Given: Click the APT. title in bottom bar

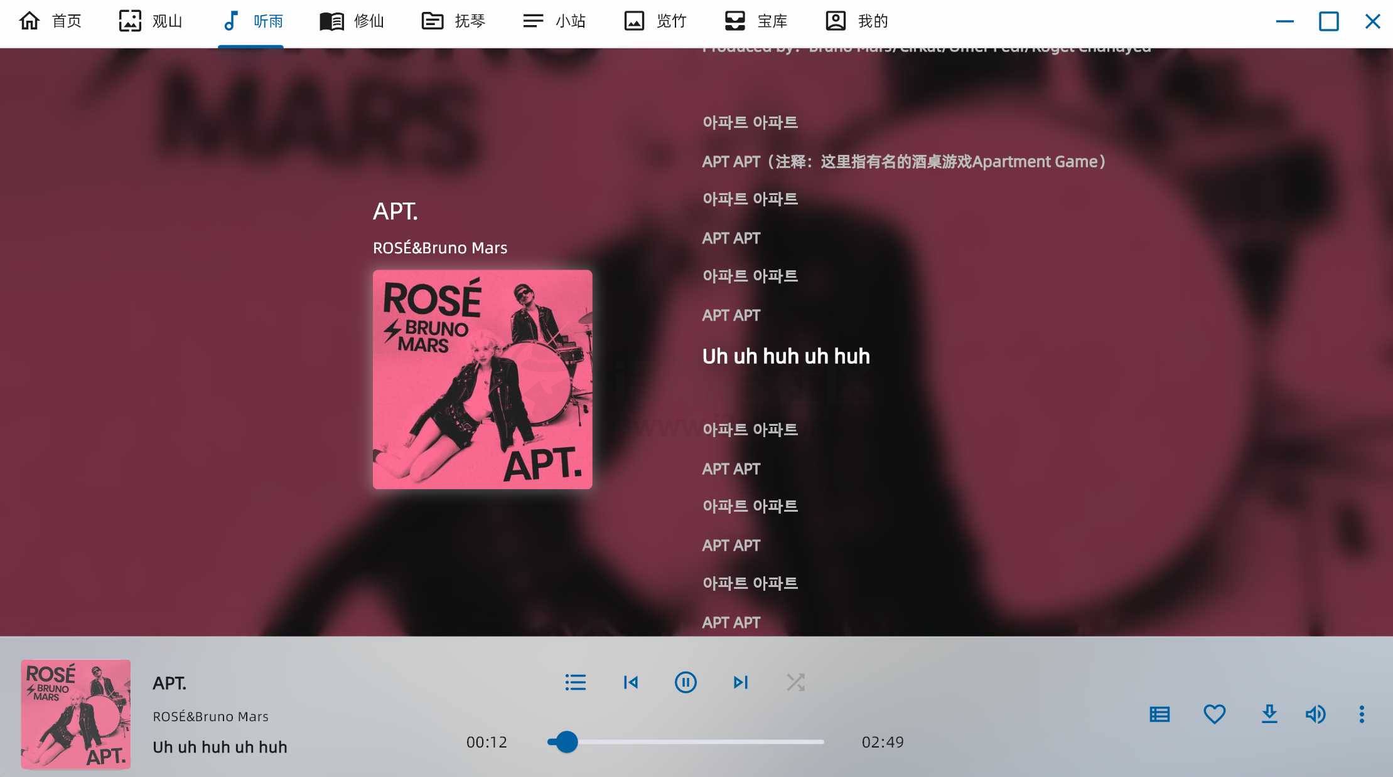Looking at the screenshot, I should (169, 683).
